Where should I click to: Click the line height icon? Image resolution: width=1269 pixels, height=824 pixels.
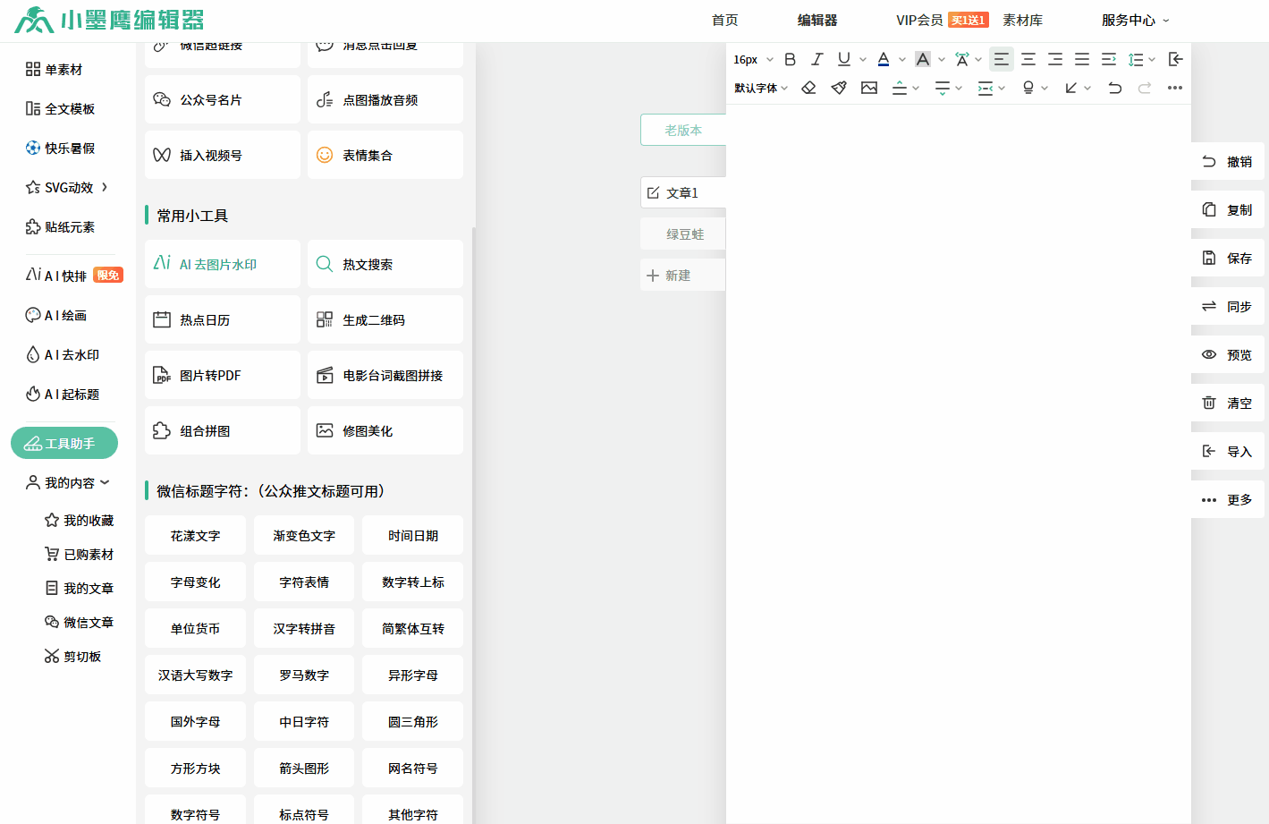1136,59
